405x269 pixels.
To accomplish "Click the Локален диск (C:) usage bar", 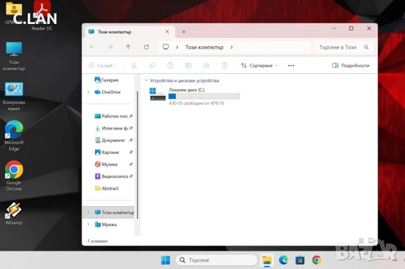I will (x=204, y=97).
